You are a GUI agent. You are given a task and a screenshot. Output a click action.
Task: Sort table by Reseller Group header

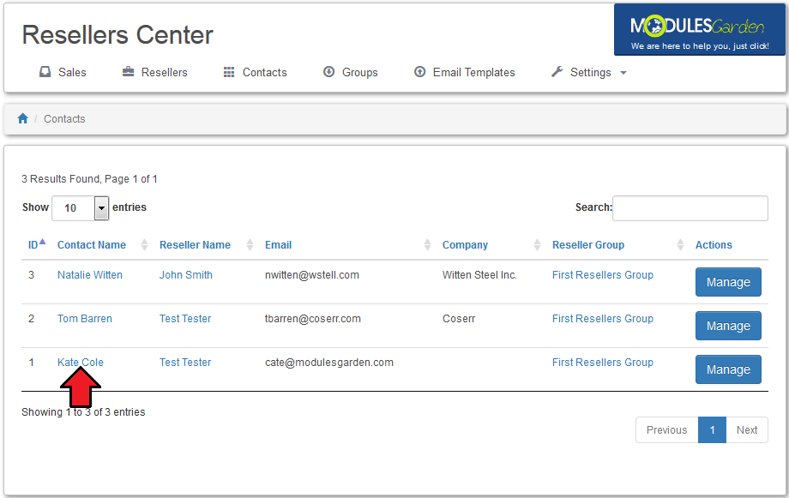tap(588, 245)
